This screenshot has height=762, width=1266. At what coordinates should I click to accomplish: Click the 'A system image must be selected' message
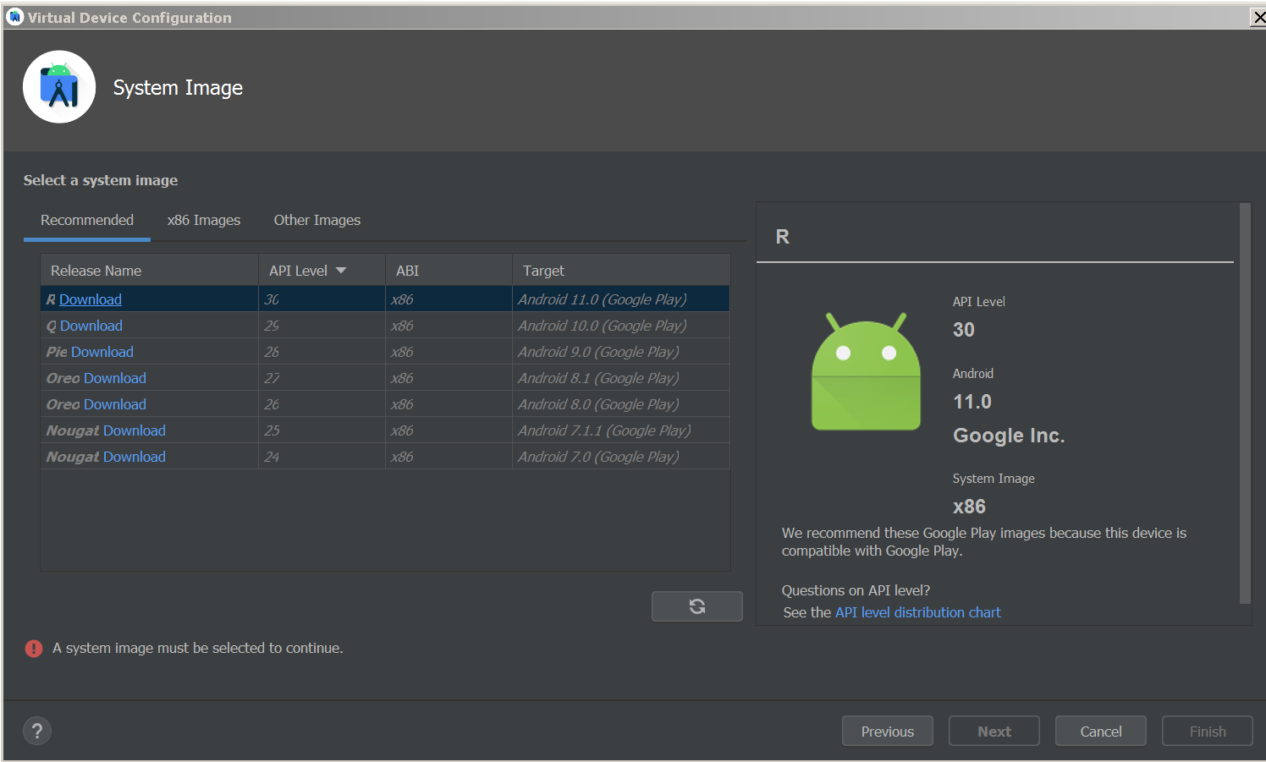[x=198, y=648]
